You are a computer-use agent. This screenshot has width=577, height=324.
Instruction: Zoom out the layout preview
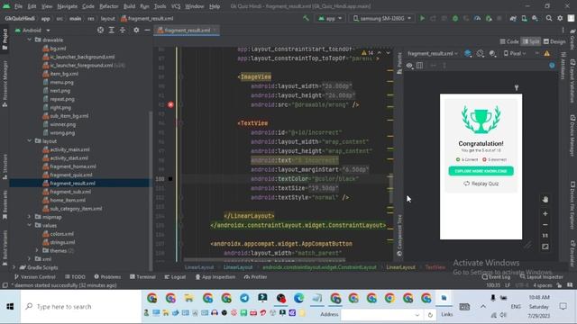click(545, 225)
